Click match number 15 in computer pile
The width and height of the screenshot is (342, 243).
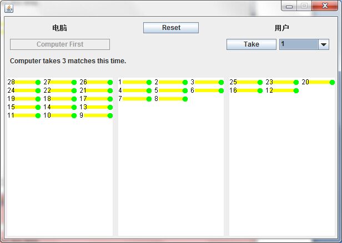click(x=24, y=107)
